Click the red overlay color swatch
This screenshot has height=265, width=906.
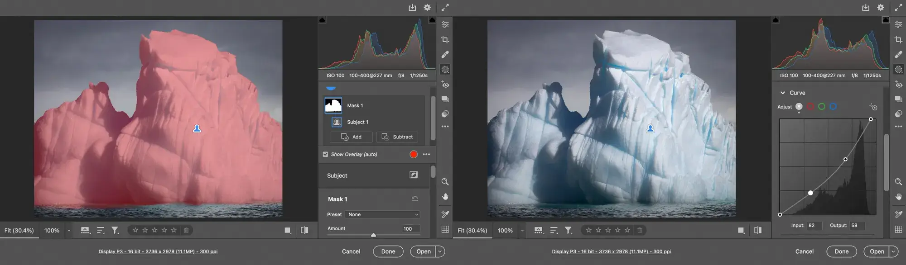click(413, 155)
